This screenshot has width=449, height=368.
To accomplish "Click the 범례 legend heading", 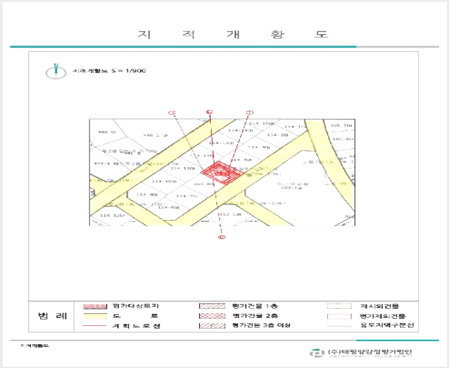I will click(x=52, y=316).
